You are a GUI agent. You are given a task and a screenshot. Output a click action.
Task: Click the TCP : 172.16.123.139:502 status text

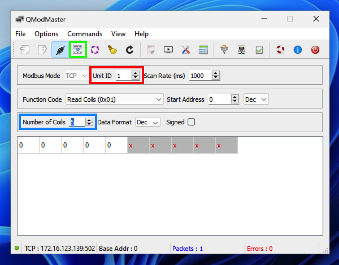pyautogui.click(x=59, y=249)
